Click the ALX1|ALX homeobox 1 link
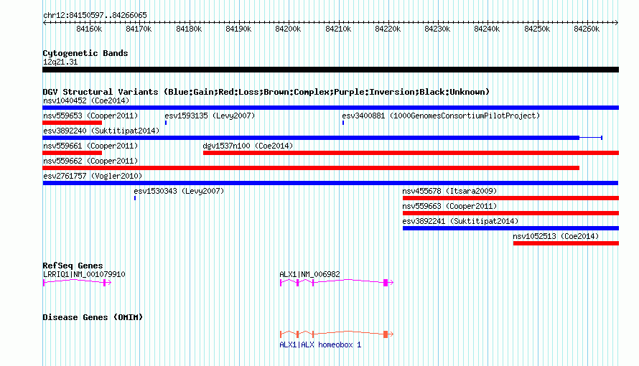This screenshot has width=639, height=366. [320, 345]
